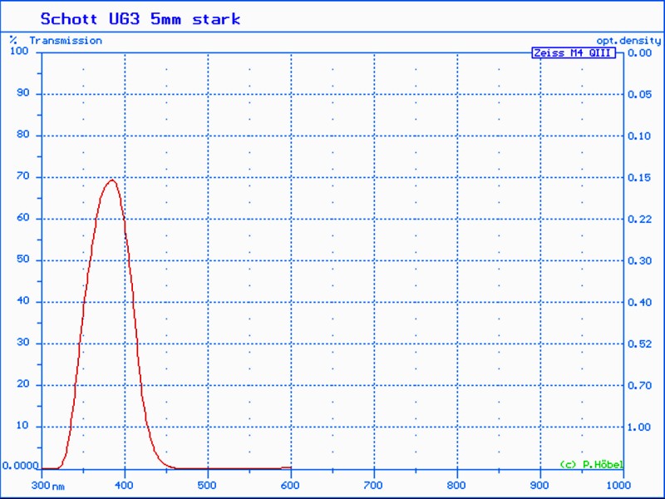Click the 0.10 optical density label
The width and height of the screenshot is (665, 499).
[639, 136]
